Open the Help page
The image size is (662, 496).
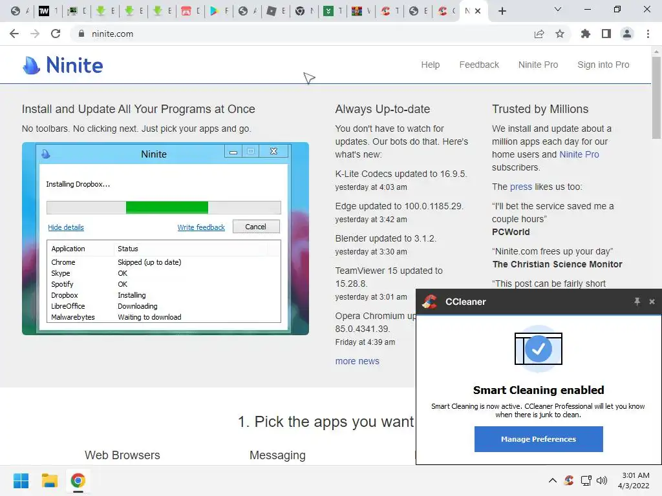click(x=430, y=65)
